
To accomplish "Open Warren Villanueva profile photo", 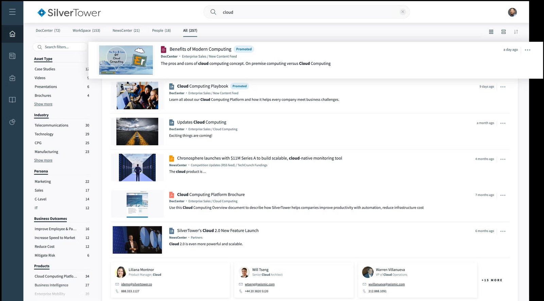I will point(368,272).
